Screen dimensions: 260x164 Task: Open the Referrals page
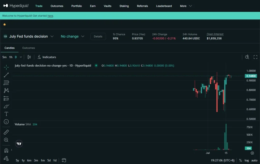(142, 6)
